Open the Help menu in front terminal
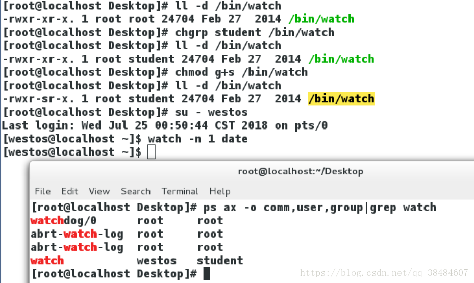Viewport: 474px width, 283px height. pos(220,191)
